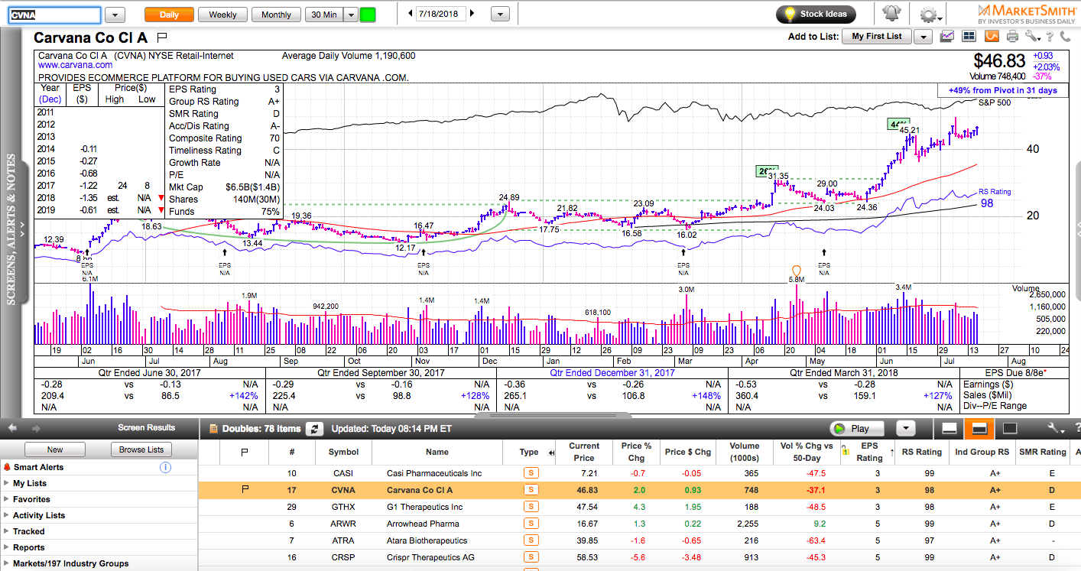Select the Arrowhead Pharma row
The image size is (1081, 571).
639,524
